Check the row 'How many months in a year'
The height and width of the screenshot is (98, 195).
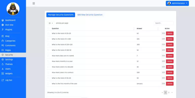point(48,61)
